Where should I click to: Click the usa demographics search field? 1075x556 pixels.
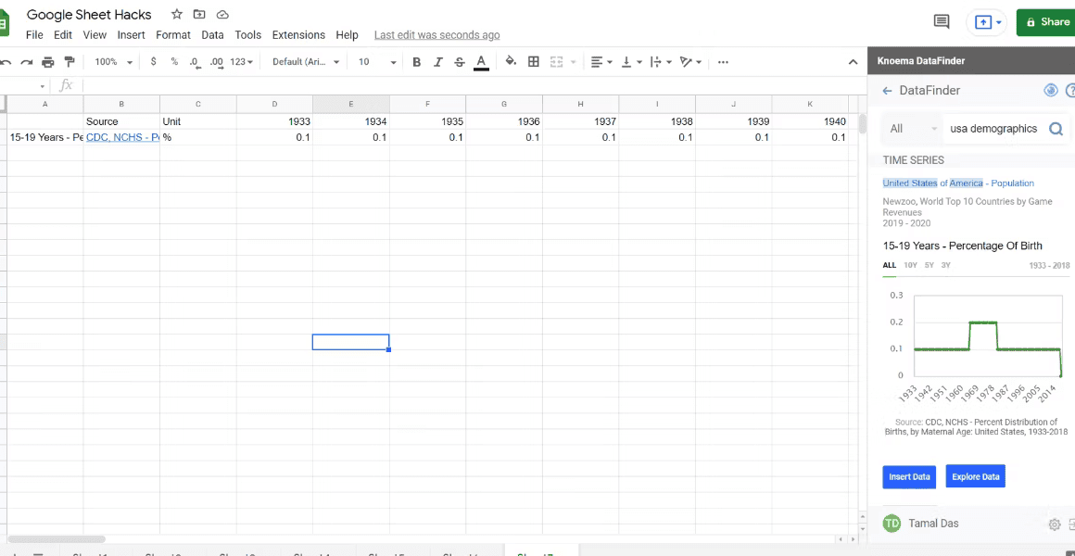pyautogui.click(x=993, y=129)
